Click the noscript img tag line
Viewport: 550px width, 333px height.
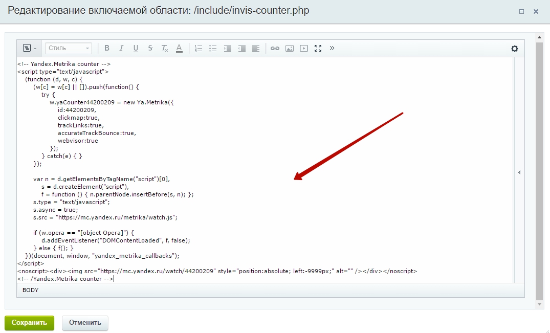point(217,271)
